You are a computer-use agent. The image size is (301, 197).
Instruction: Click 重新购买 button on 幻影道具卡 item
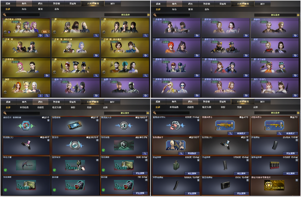click(290, 133)
